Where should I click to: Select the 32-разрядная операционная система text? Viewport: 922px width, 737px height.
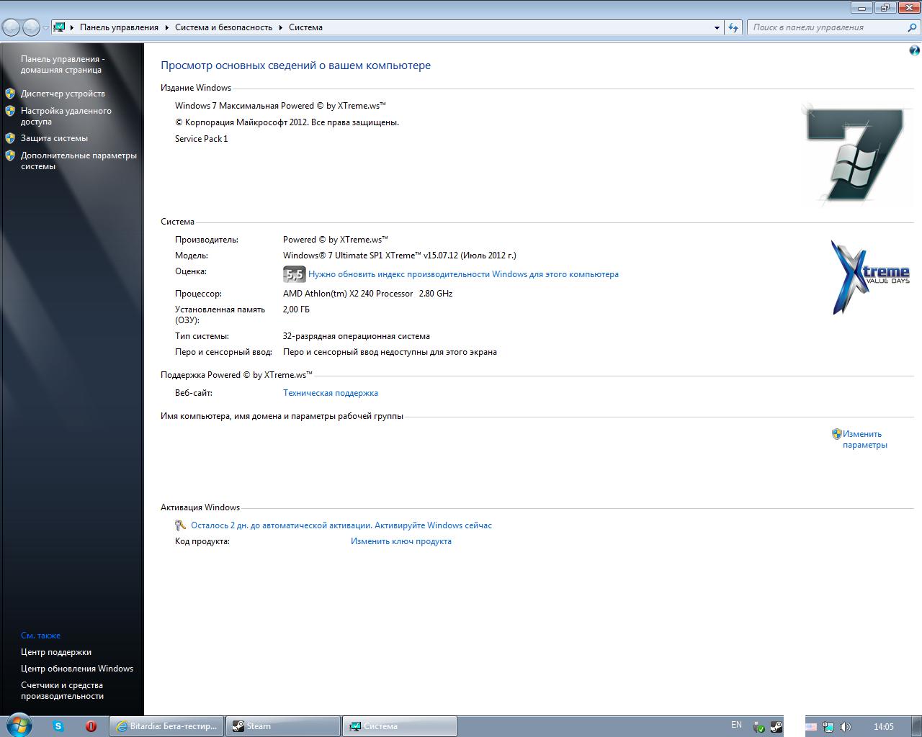coord(357,336)
